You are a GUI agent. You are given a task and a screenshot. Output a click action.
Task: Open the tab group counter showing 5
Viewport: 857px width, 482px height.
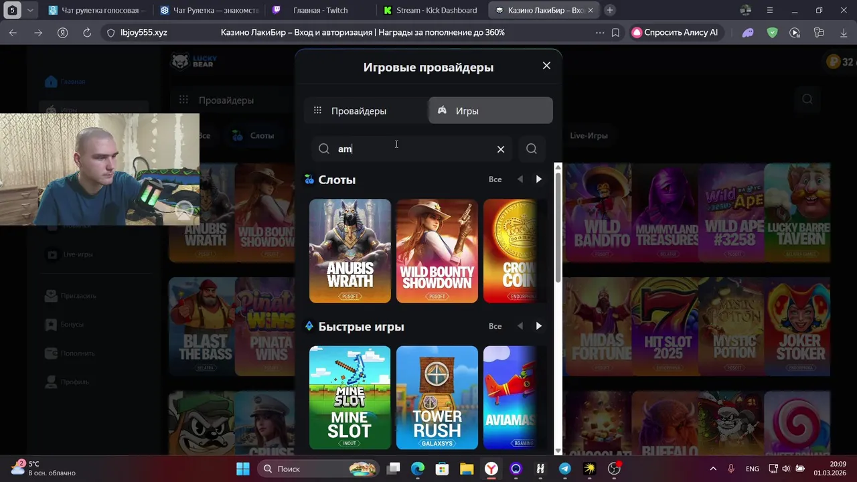click(x=12, y=10)
